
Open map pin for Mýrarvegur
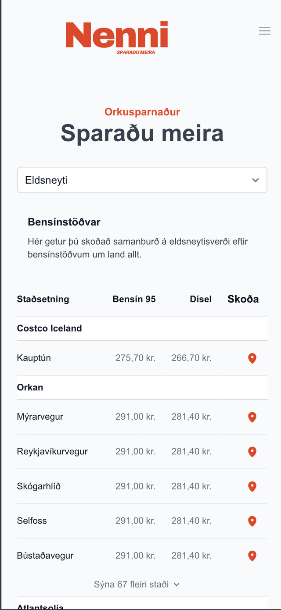(x=252, y=417)
